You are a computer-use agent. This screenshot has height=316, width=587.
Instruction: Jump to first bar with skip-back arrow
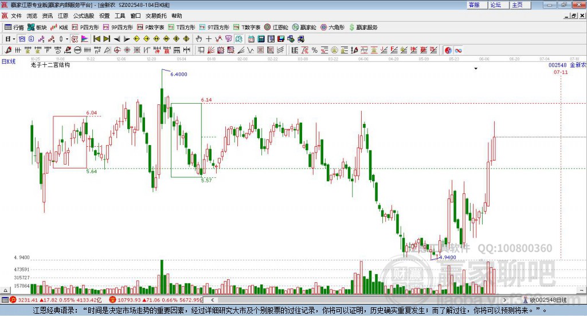tap(96, 39)
